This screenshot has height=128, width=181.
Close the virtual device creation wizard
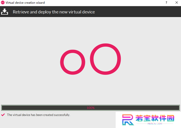click(176, 3)
